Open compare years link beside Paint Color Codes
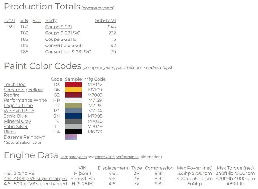258x189 pixels. click(99, 67)
